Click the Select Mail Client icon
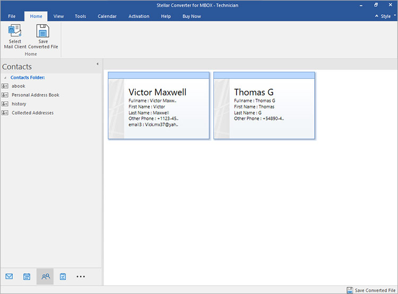 [x=15, y=31]
